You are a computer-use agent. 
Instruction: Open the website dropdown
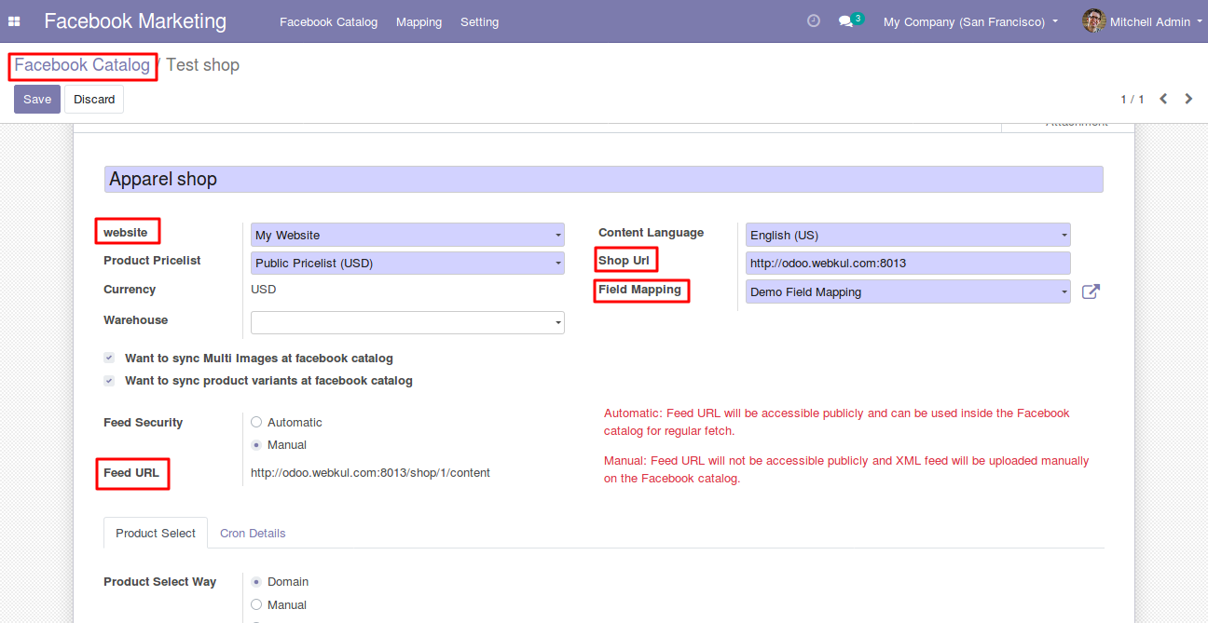coord(407,235)
